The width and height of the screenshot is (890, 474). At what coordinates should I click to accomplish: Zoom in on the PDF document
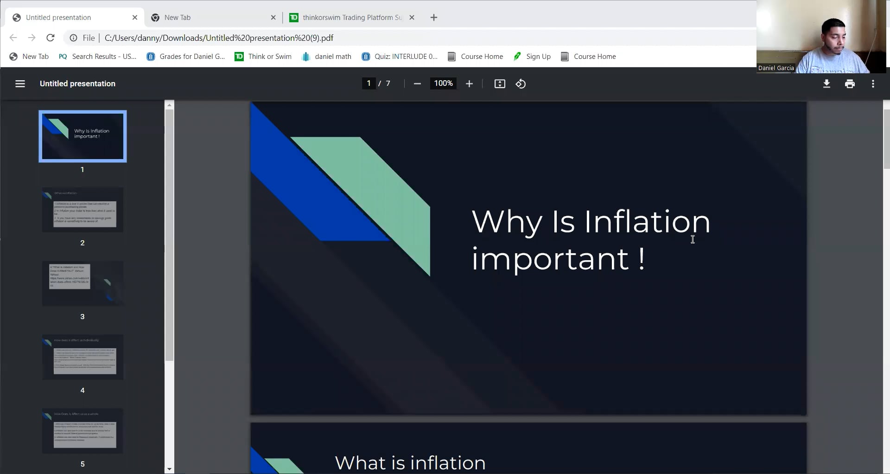[x=469, y=83]
